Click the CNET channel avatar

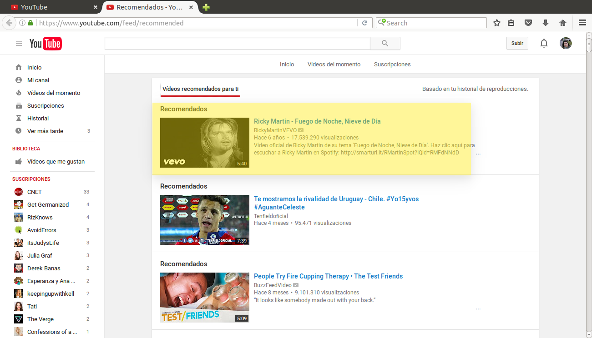point(19,192)
